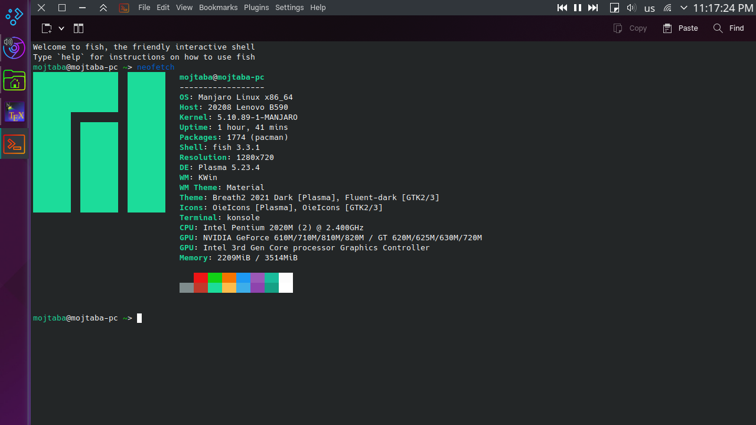The height and width of the screenshot is (425, 756).
Task: Open the Bookmarks menu
Action: tap(218, 8)
